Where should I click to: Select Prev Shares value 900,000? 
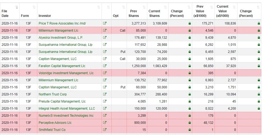[x=140, y=122]
